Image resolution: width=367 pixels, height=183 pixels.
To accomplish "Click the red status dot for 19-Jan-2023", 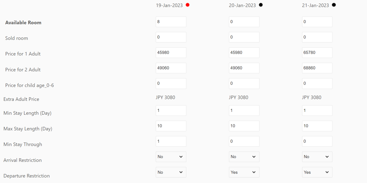I will point(188,5).
